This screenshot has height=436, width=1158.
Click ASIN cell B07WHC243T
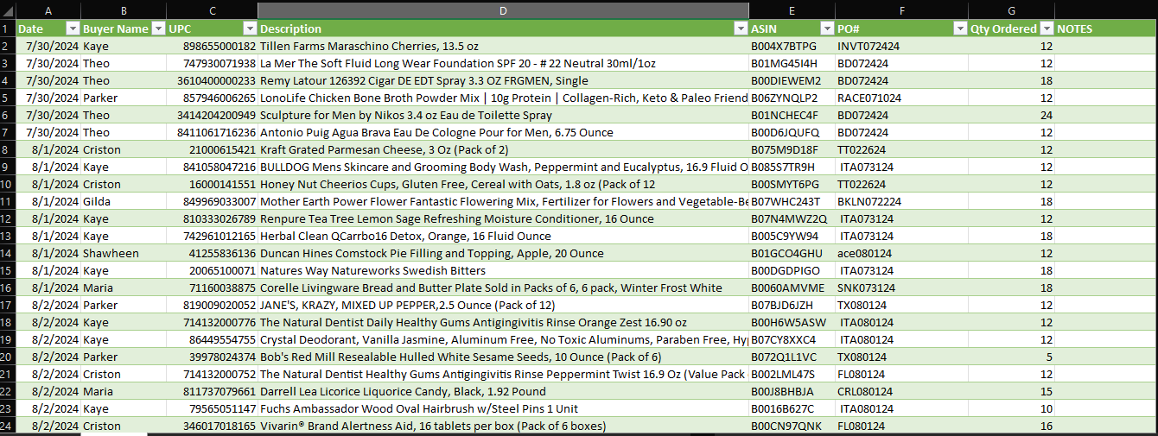(x=792, y=201)
